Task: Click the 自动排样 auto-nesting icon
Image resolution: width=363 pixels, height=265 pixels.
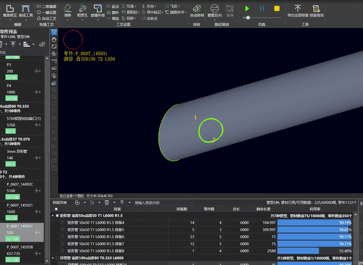Action: [197, 9]
